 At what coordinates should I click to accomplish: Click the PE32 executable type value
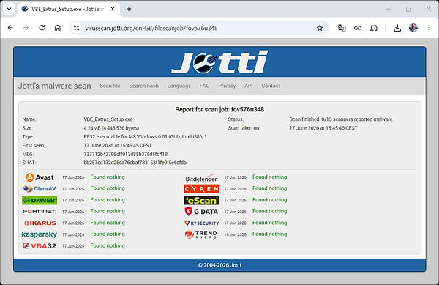(x=147, y=137)
